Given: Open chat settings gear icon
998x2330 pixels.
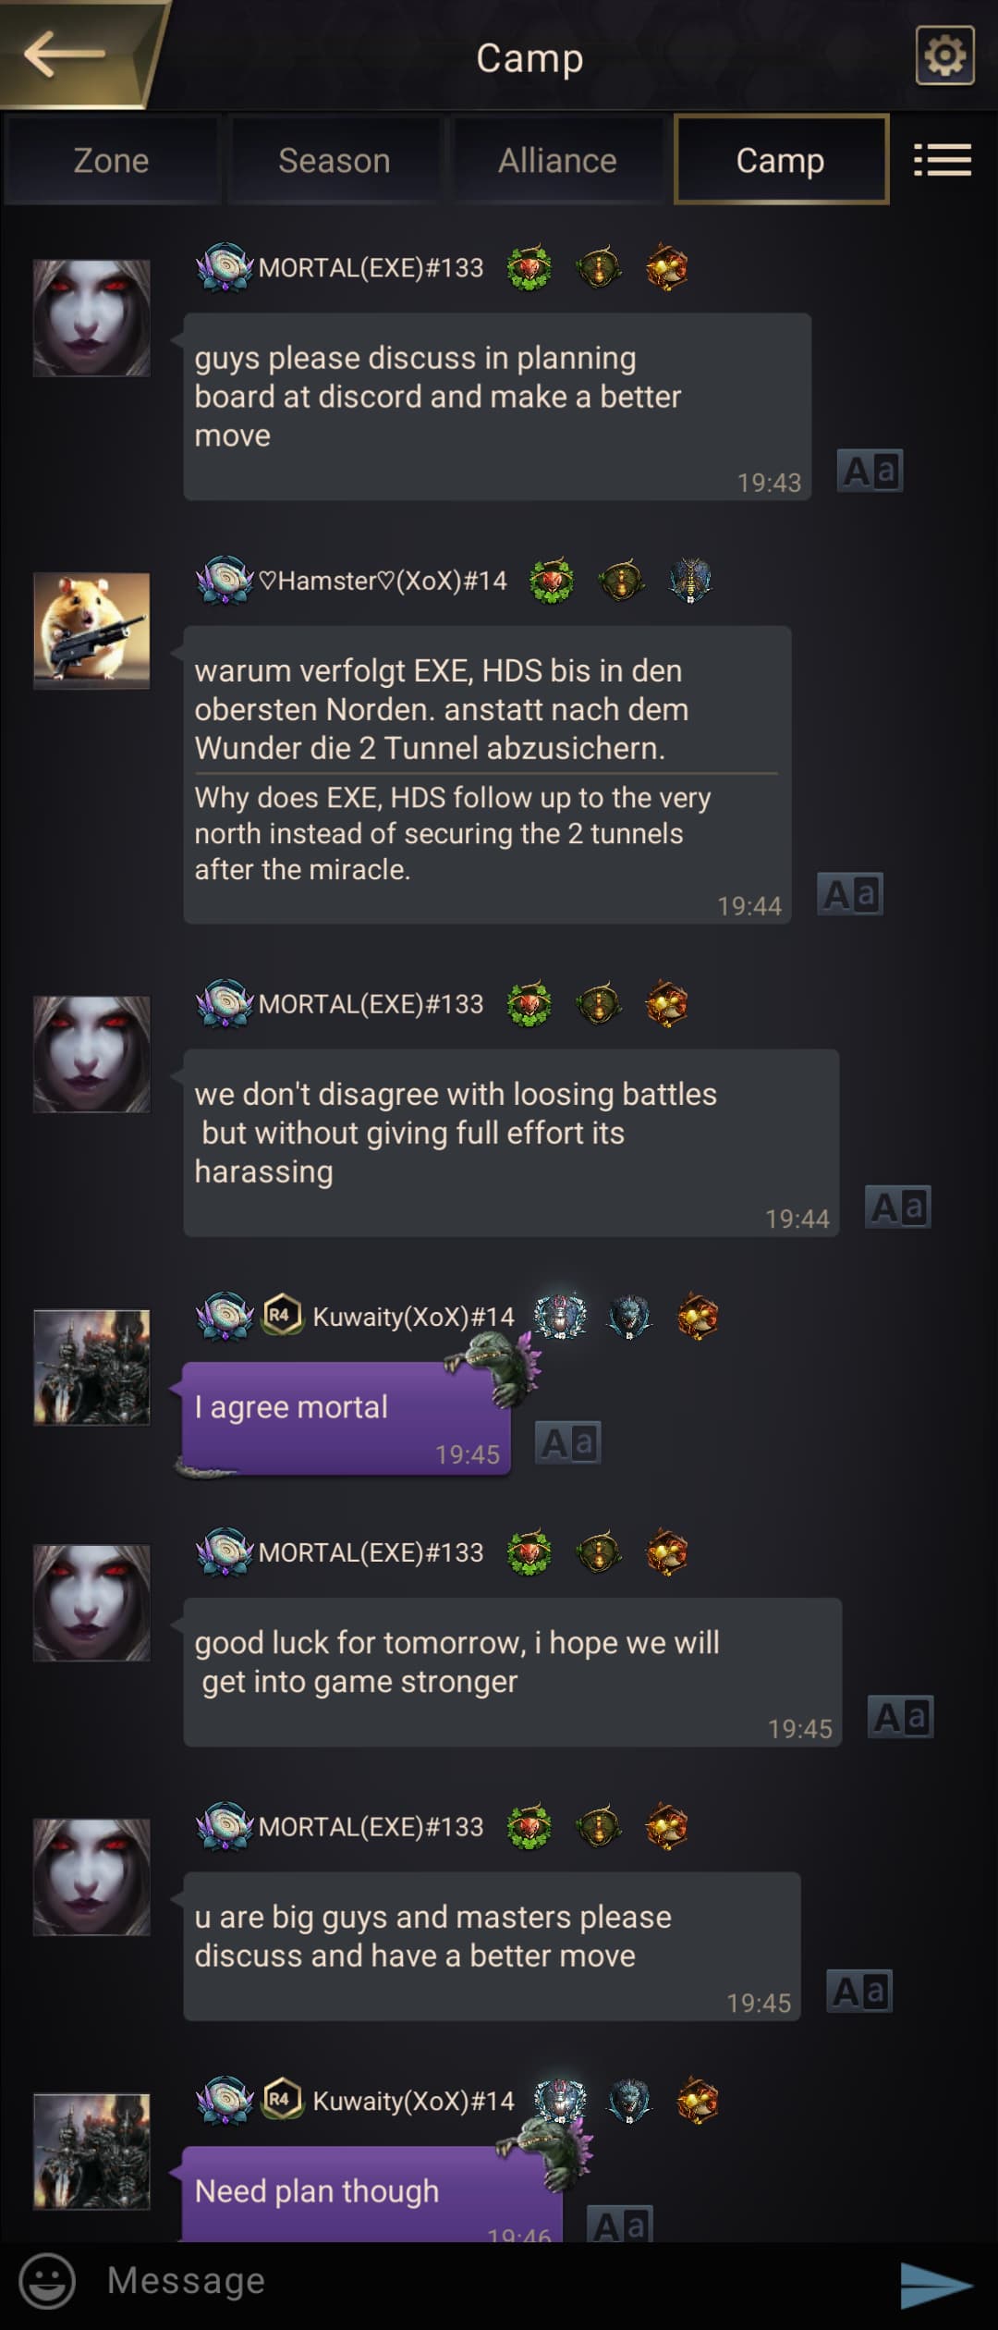Looking at the screenshot, I should tap(944, 55).
